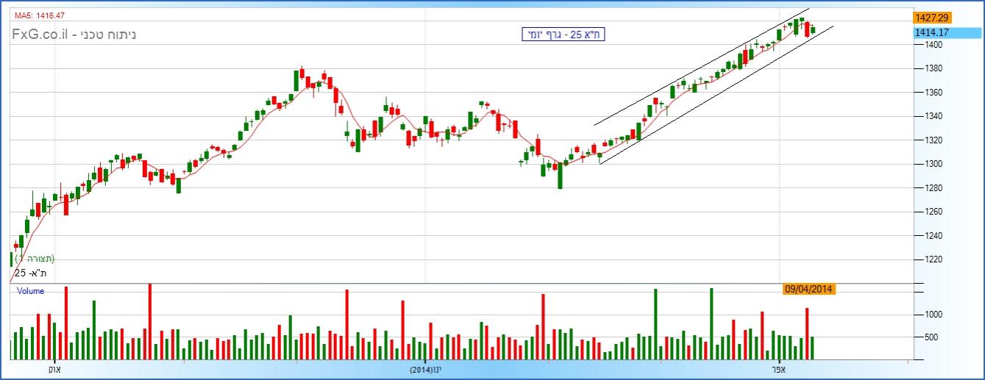This screenshot has height=380, width=985.
Task: Click the אוק month label on time axis
Action: 54,369
